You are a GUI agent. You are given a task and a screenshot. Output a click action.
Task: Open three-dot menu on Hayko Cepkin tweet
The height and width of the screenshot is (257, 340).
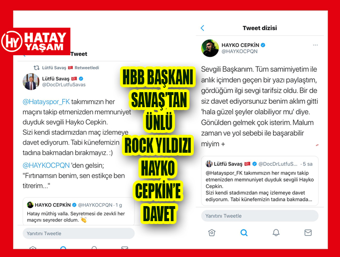click(x=315, y=45)
